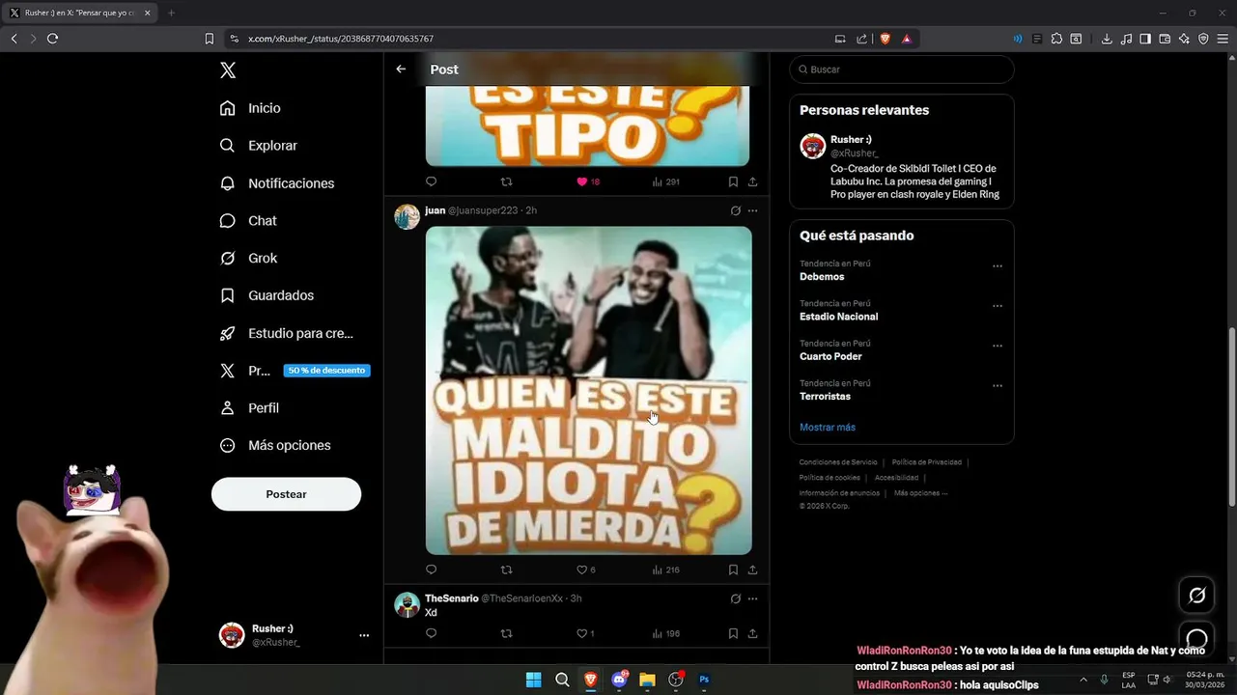Click the Brave Shields lion icon
The height and width of the screenshot is (695, 1237).
(x=886, y=39)
